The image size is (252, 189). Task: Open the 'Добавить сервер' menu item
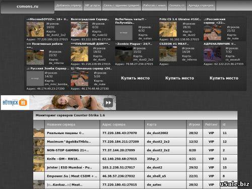click(69, 6)
